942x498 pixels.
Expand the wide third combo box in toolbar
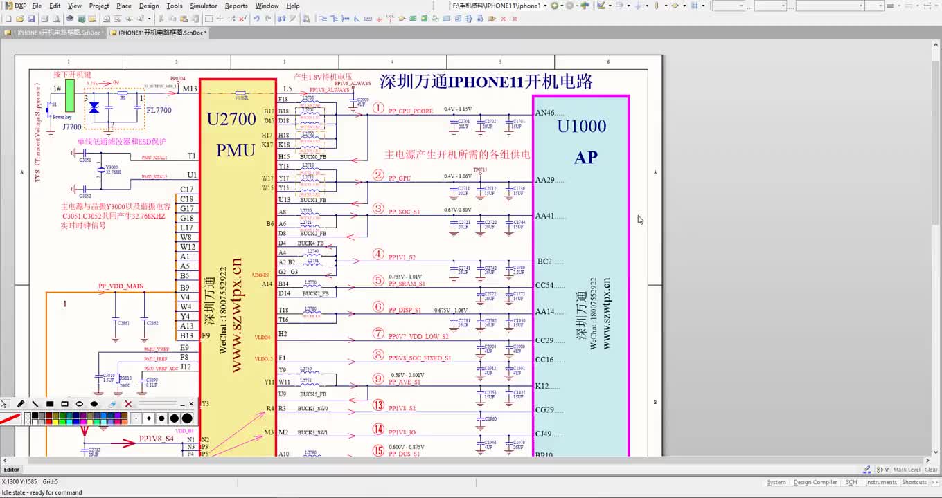pyautogui.click(x=860, y=6)
